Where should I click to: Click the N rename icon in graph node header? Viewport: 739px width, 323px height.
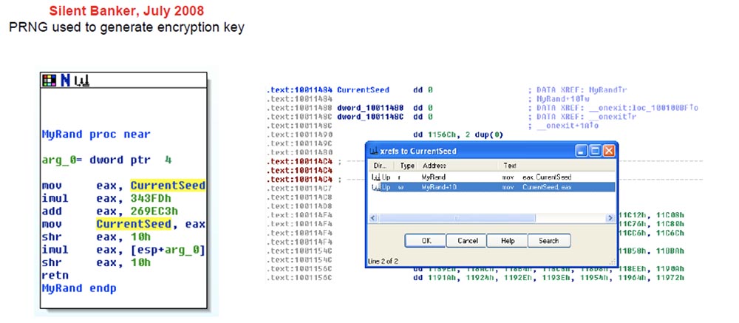(66, 81)
